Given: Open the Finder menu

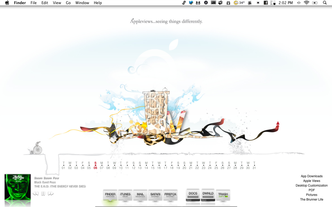Looking at the screenshot, I should [x=20, y=3].
